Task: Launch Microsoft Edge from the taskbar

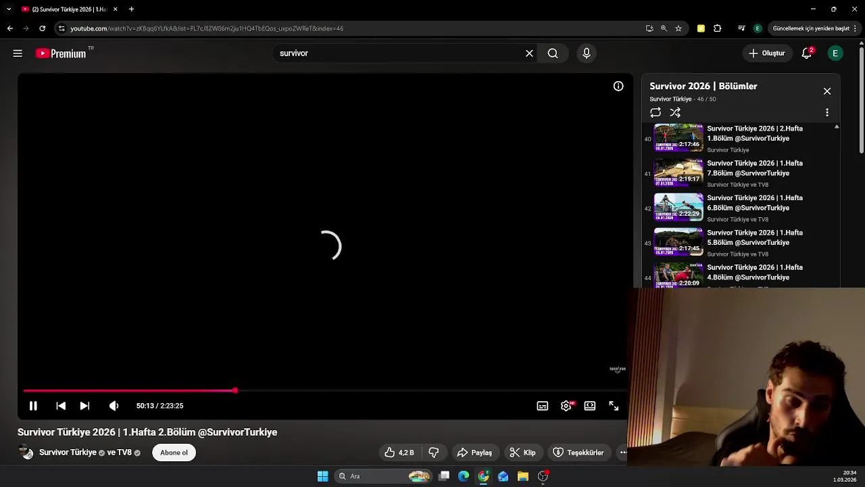Action: 464,476
